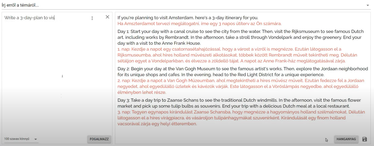Select the Hungarian "2. nap" paragraph

point(240,86)
